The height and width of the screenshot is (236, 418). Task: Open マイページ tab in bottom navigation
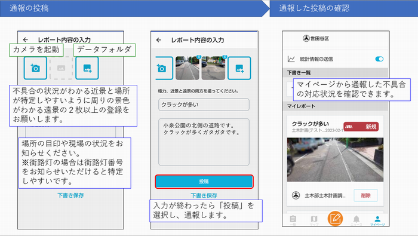click(377, 220)
